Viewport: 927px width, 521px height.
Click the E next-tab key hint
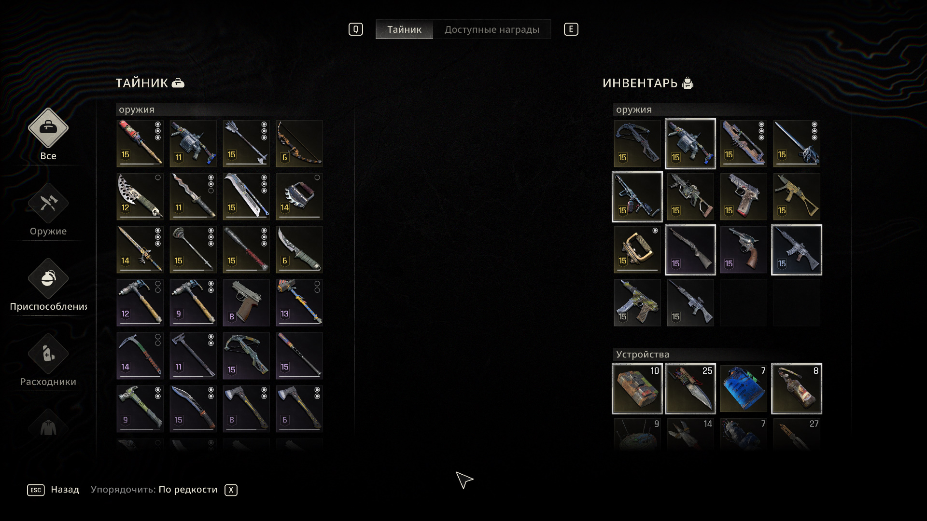pos(571,29)
